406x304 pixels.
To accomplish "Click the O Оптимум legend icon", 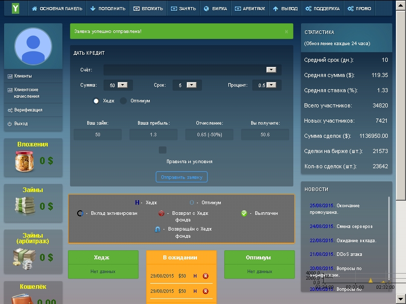I will pos(192,202).
